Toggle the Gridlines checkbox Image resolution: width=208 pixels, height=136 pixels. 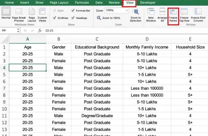(55, 18)
